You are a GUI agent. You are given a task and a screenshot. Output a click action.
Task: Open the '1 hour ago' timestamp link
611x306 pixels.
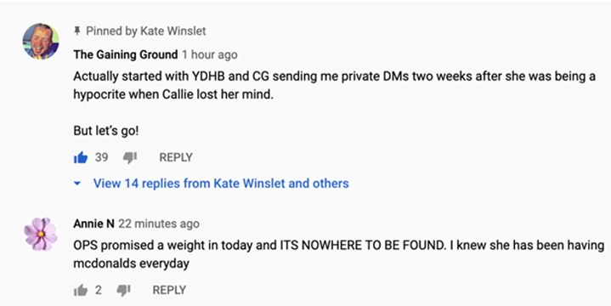tap(210, 54)
